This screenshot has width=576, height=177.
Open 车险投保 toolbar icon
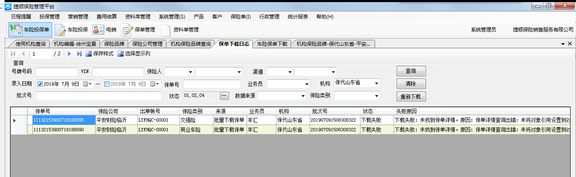(71, 30)
